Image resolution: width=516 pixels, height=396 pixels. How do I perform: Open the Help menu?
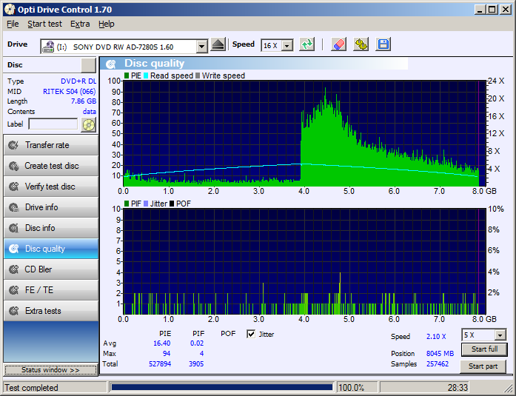(x=107, y=24)
